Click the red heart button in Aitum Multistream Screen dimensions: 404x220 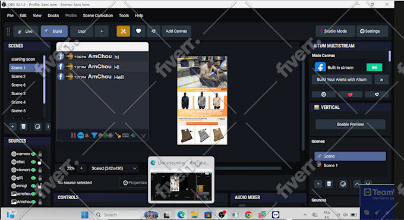coord(350,95)
